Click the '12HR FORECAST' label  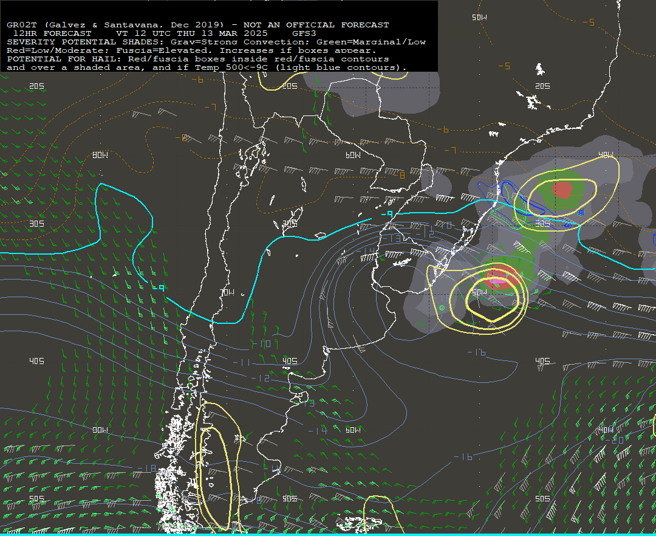coord(52,33)
